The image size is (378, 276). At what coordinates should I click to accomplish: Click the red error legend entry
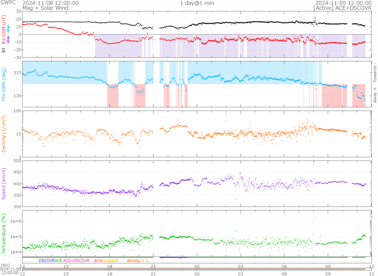click(98, 261)
